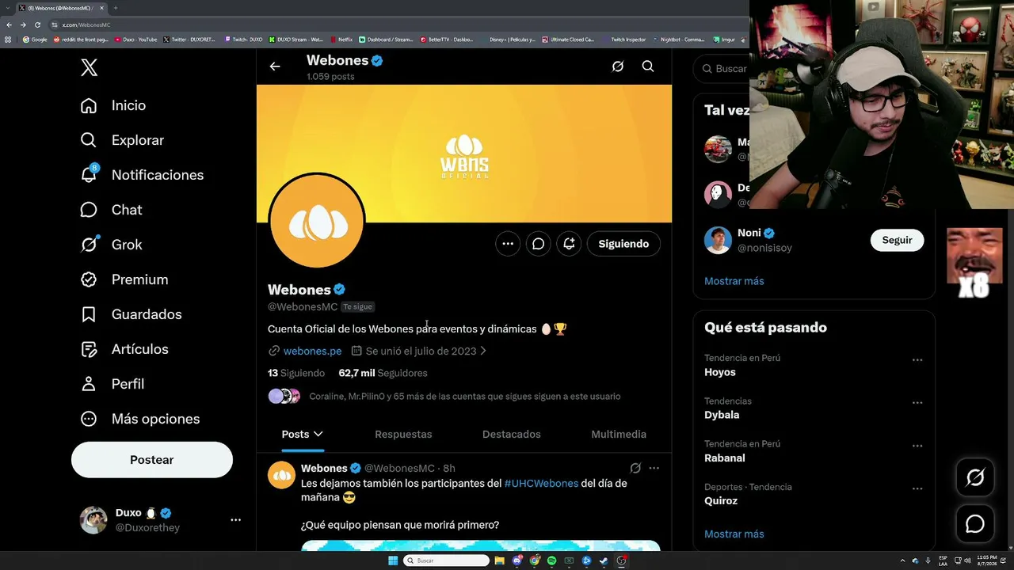Image resolution: width=1014 pixels, height=570 pixels.
Task: Open Steam from the taskbar
Action: coord(604,560)
